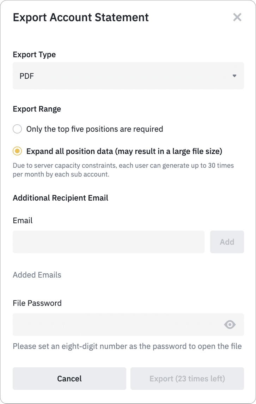Click the Export Account Statement title
This screenshot has width=256, height=404.
[81, 17]
